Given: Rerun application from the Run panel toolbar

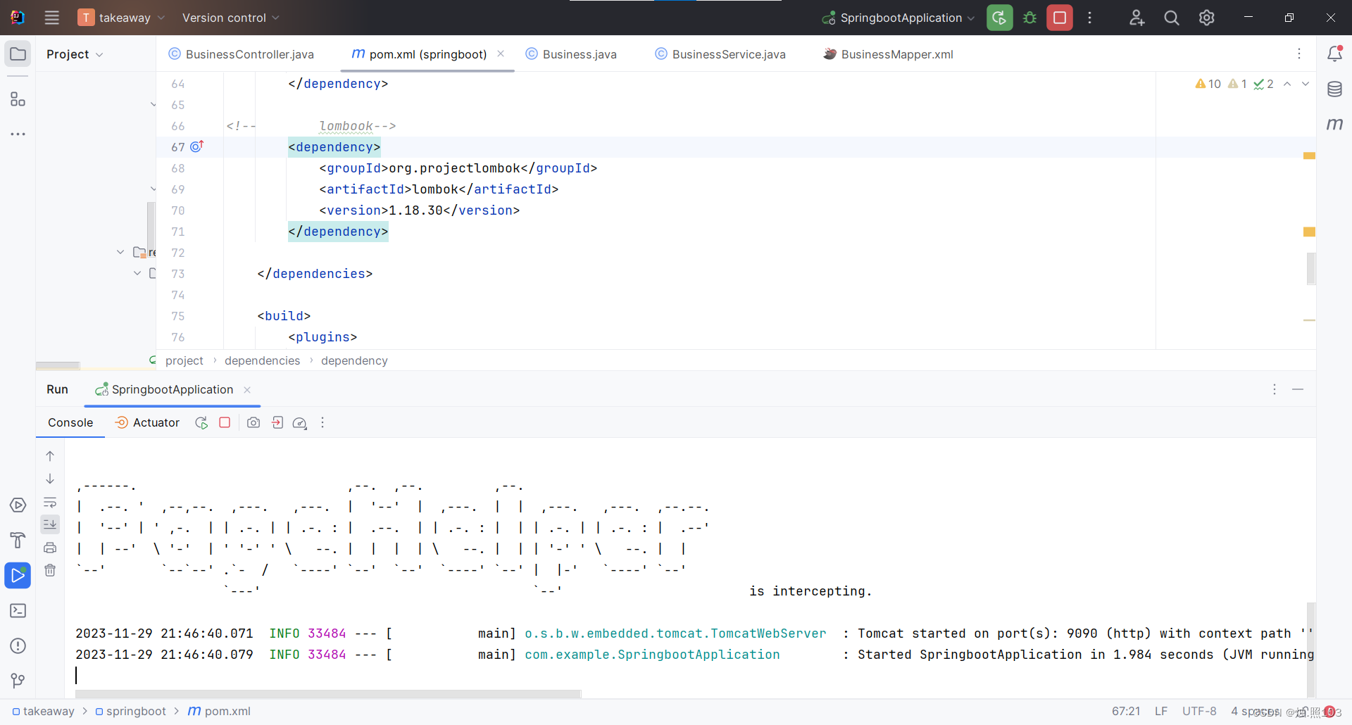Looking at the screenshot, I should [201, 422].
